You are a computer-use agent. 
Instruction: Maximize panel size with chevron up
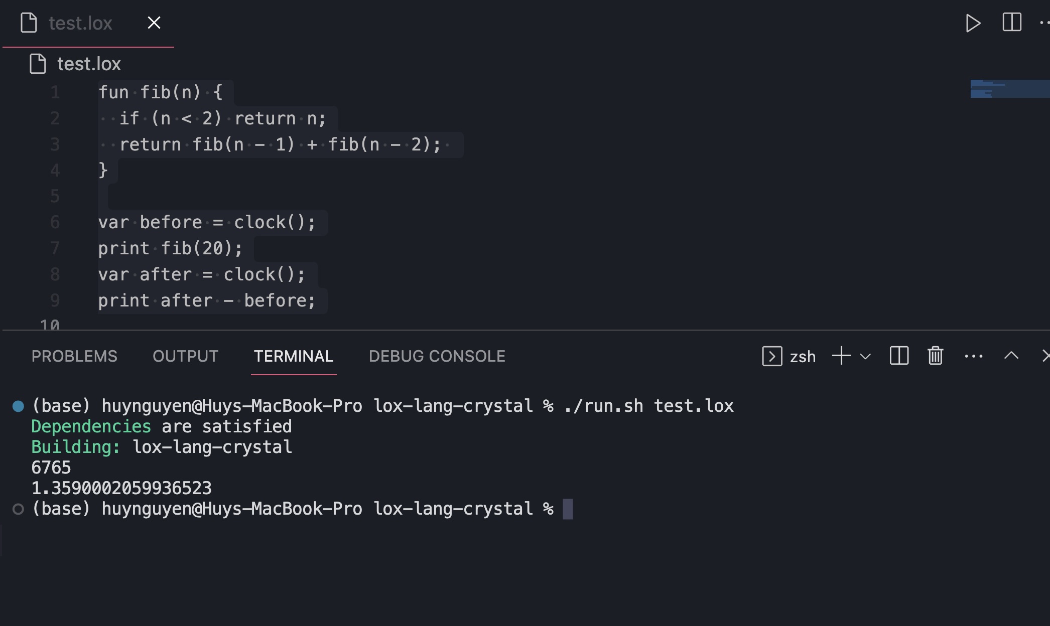(x=1011, y=356)
